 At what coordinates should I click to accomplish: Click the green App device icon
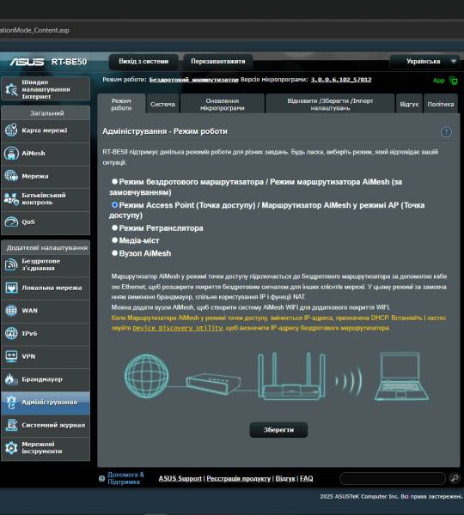(x=454, y=81)
